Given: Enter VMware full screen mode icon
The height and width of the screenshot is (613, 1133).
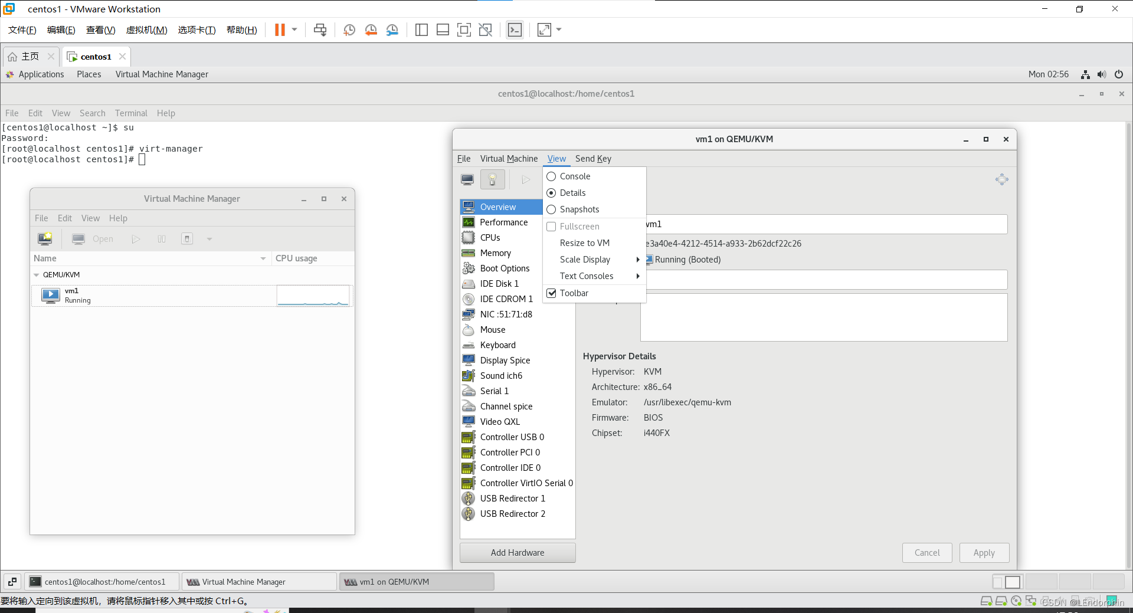Looking at the screenshot, I should click(x=464, y=29).
